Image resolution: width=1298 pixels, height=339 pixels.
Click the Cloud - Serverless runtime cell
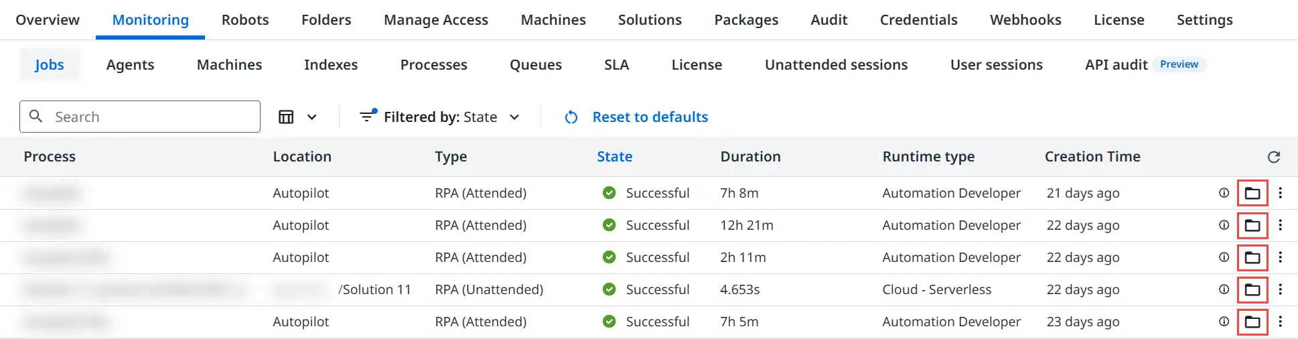(x=937, y=289)
